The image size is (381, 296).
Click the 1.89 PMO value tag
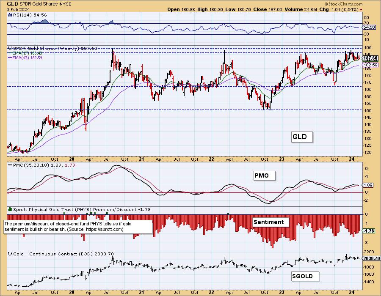point(368,185)
